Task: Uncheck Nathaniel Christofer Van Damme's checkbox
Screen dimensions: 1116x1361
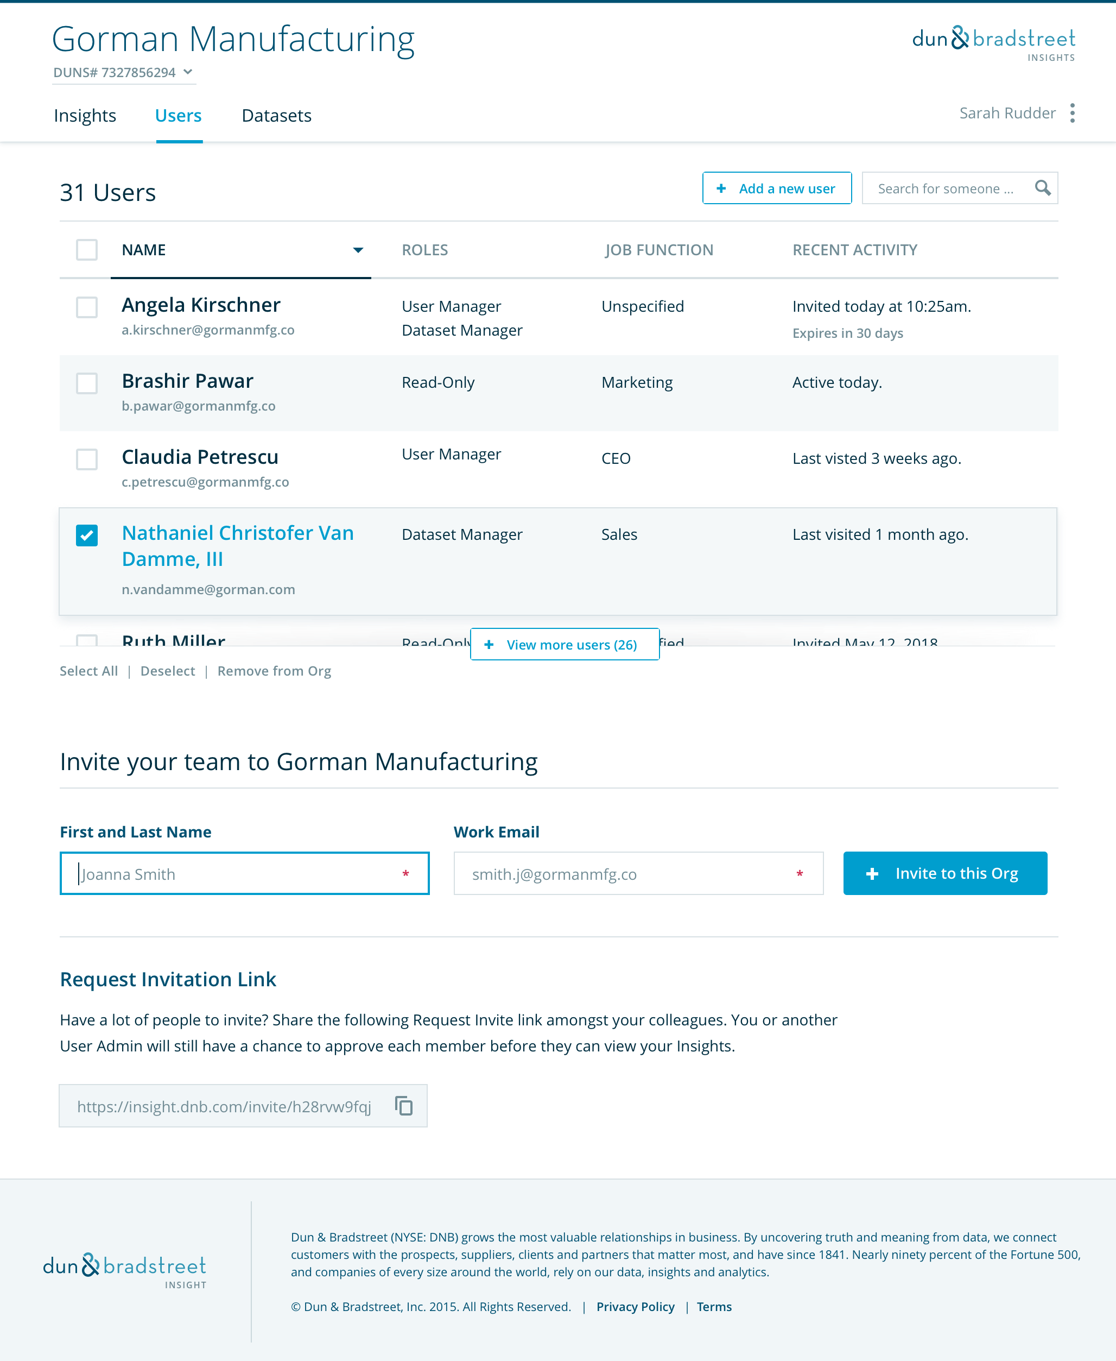Action: [87, 535]
